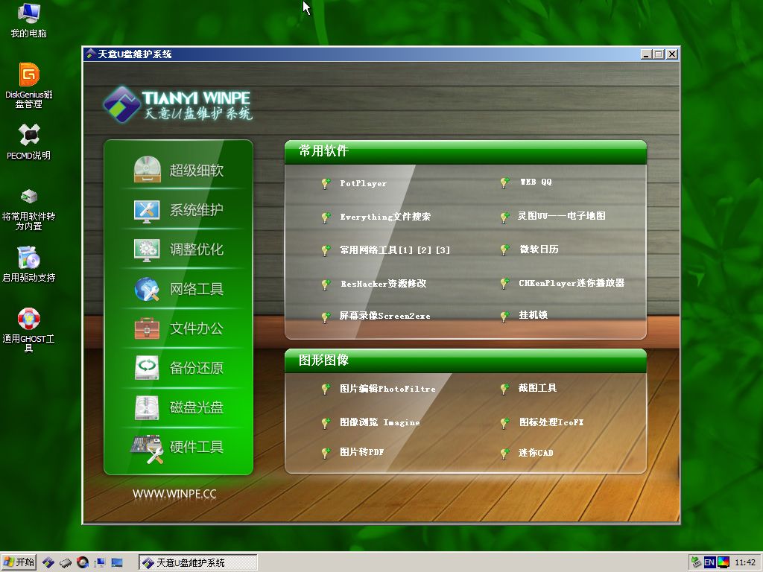Launch 图片转PDF
Screen dimensions: 763x572
click(361, 452)
